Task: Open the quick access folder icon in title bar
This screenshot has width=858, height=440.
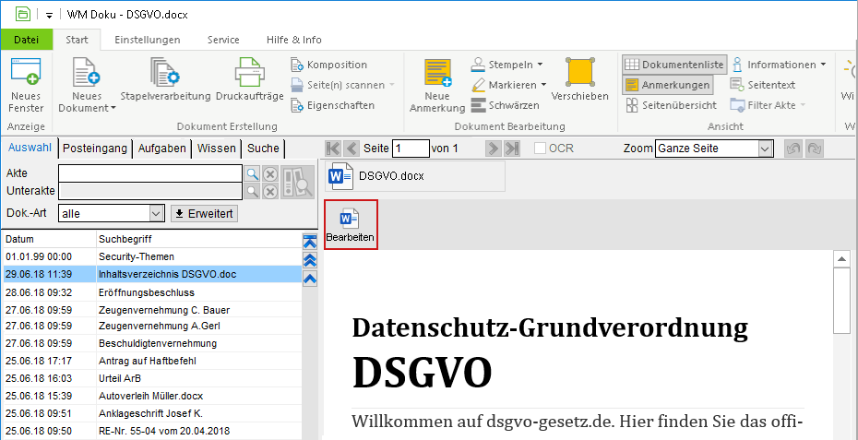Action: [23, 14]
